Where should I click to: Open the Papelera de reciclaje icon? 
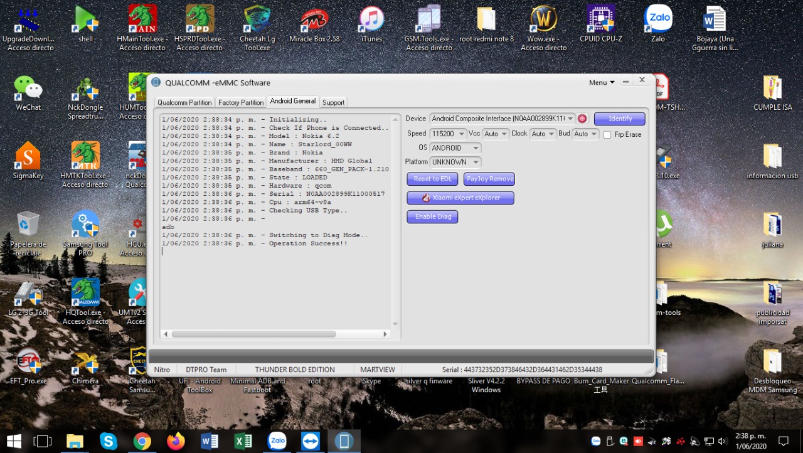[28, 234]
